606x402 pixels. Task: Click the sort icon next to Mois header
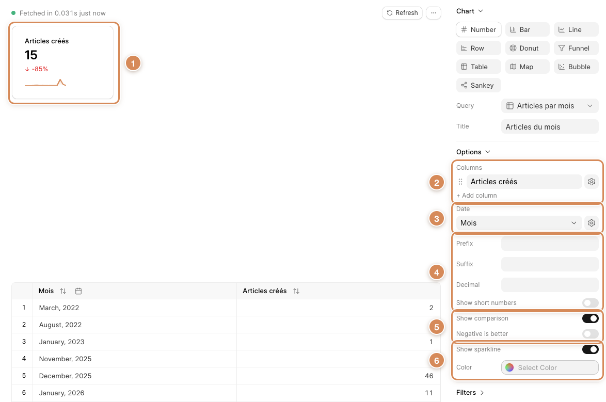[x=63, y=291]
